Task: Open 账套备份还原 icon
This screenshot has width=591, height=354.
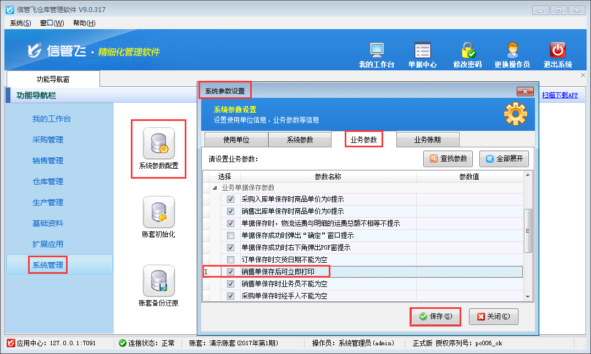Action: click(x=159, y=281)
